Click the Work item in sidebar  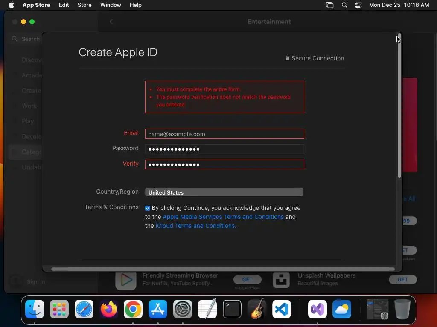click(x=29, y=106)
